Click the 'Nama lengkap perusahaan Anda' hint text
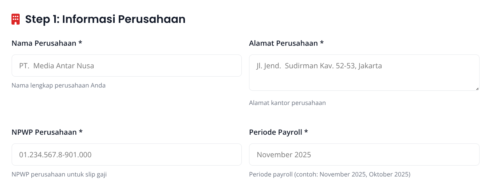This screenshot has width=493, height=195. point(59,86)
